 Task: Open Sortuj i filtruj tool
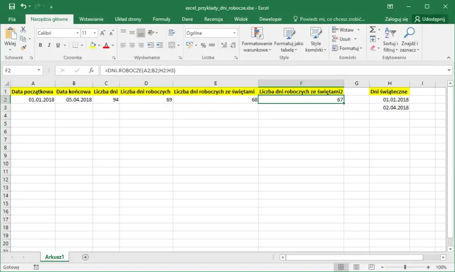[390, 40]
